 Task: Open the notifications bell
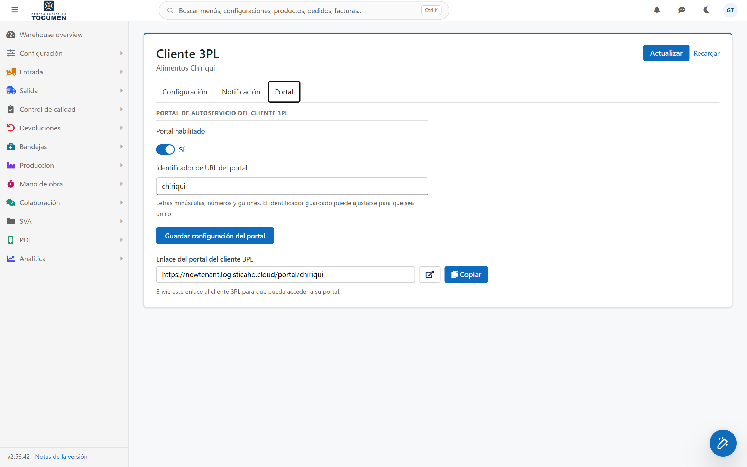click(657, 10)
